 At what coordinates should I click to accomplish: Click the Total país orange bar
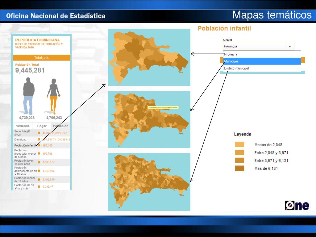42,58
